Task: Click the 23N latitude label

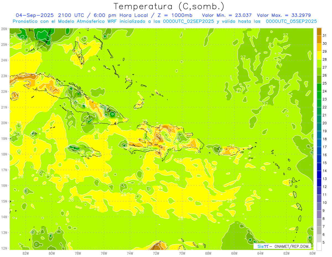Action: tap(4, 76)
